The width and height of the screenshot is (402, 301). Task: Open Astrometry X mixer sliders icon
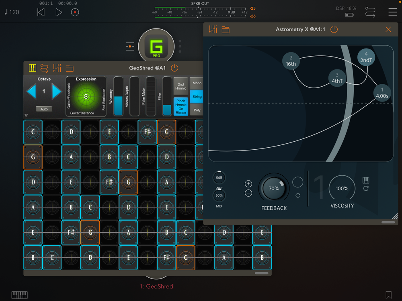213,29
